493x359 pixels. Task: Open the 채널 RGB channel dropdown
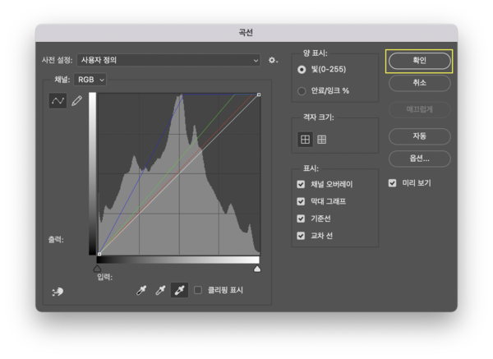pos(90,80)
